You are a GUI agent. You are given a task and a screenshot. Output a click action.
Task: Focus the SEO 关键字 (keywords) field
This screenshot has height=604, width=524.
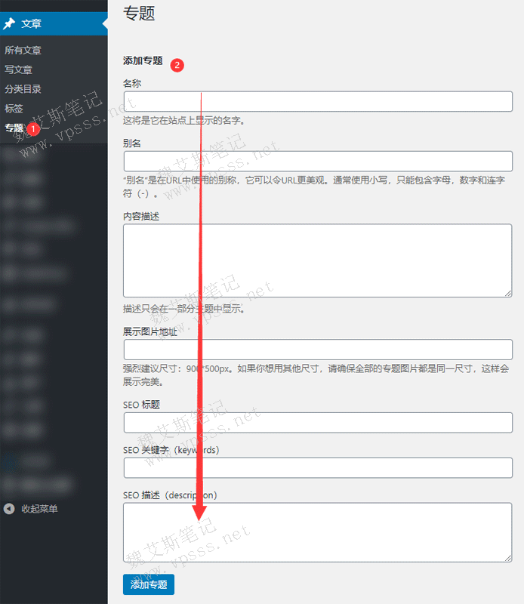pyautogui.click(x=317, y=467)
